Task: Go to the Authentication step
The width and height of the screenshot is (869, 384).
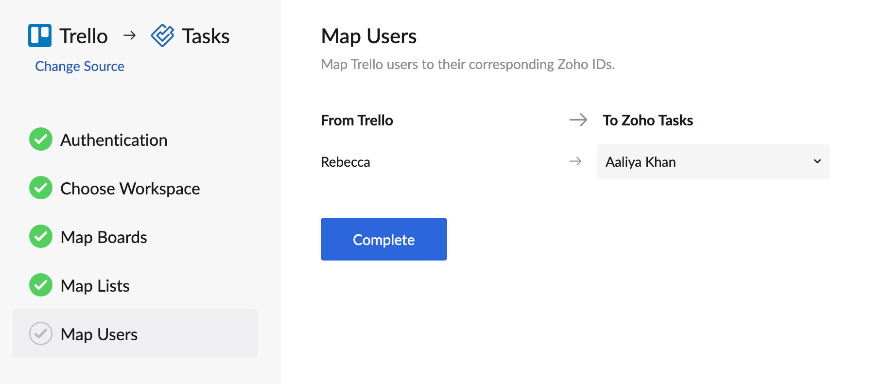Action: click(113, 140)
